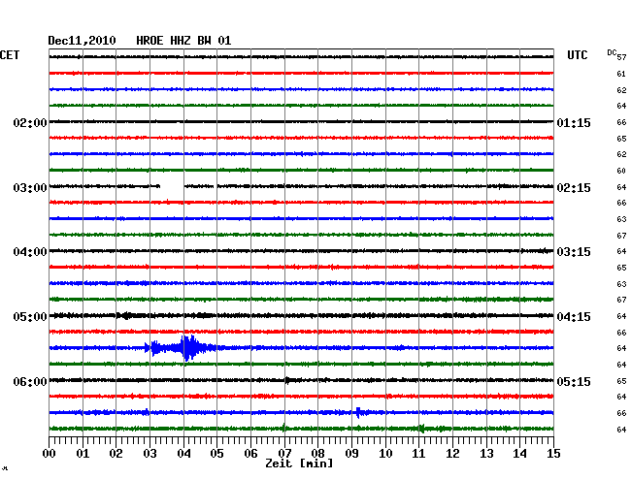Click DC value 65 beside 05:15 UTC
Viewport: 631px width, 479px height.
pos(621,381)
